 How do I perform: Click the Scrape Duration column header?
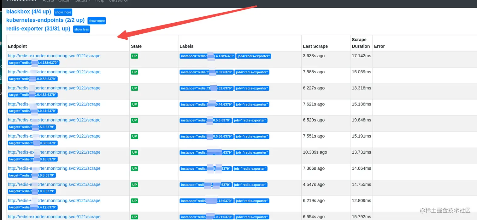point(361,43)
